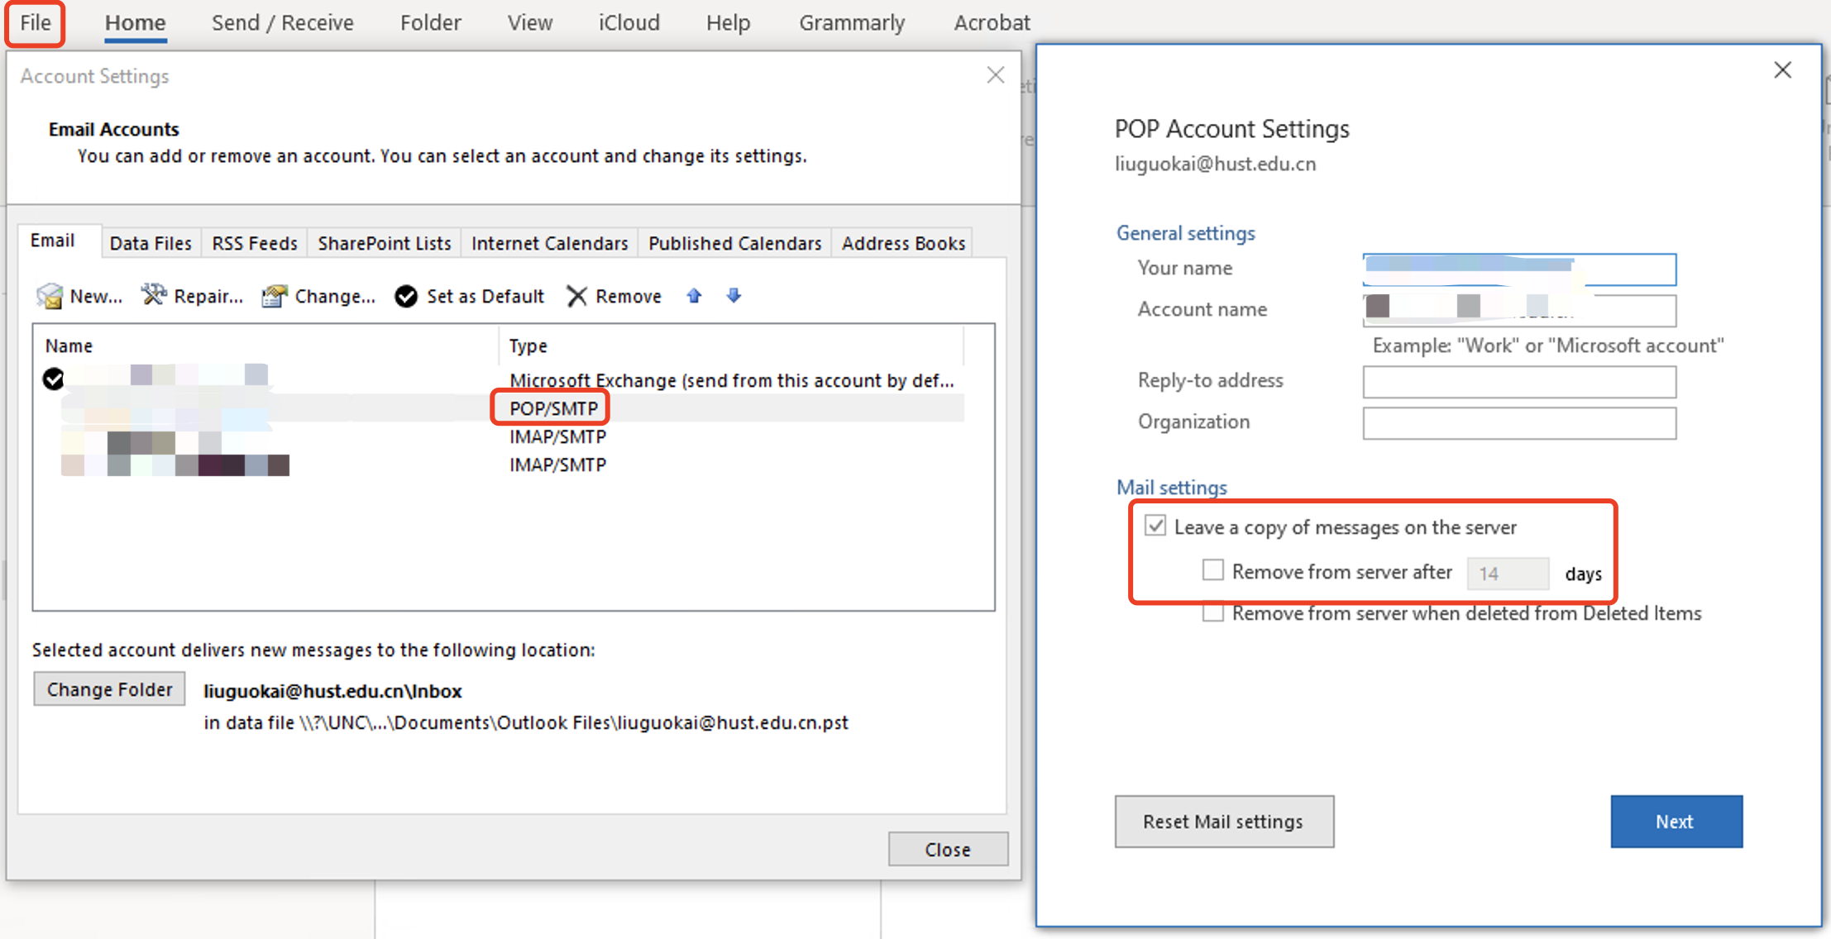The image size is (1831, 939).
Task: Enable Remove from server after days
Action: click(1212, 570)
